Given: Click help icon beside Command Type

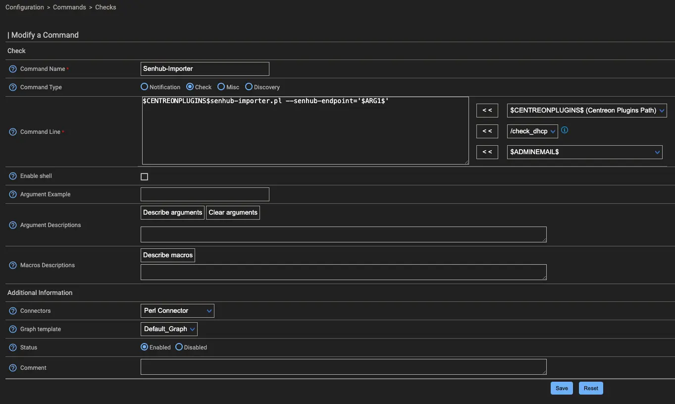Looking at the screenshot, I should pyautogui.click(x=13, y=87).
